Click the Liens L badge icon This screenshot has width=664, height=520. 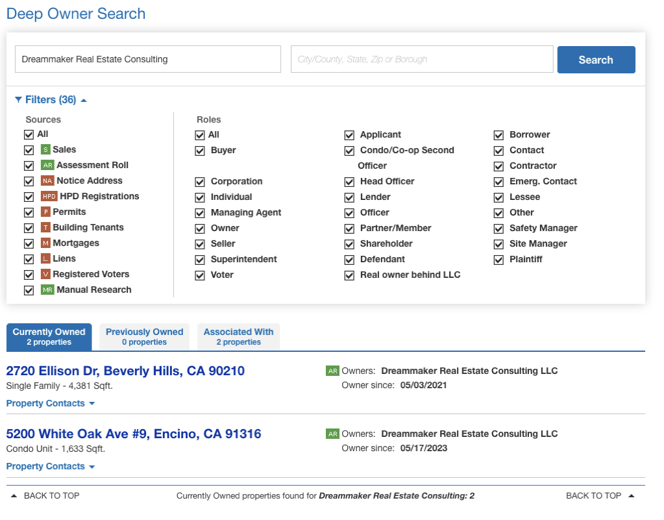pyautogui.click(x=45, y=259)
